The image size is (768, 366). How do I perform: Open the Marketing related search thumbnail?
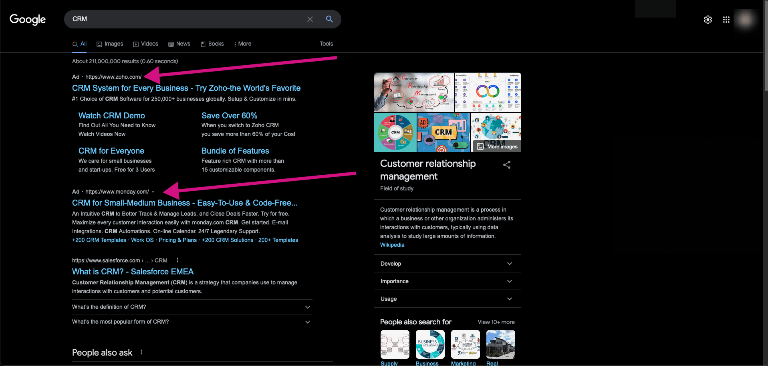(x=466, y=344)
